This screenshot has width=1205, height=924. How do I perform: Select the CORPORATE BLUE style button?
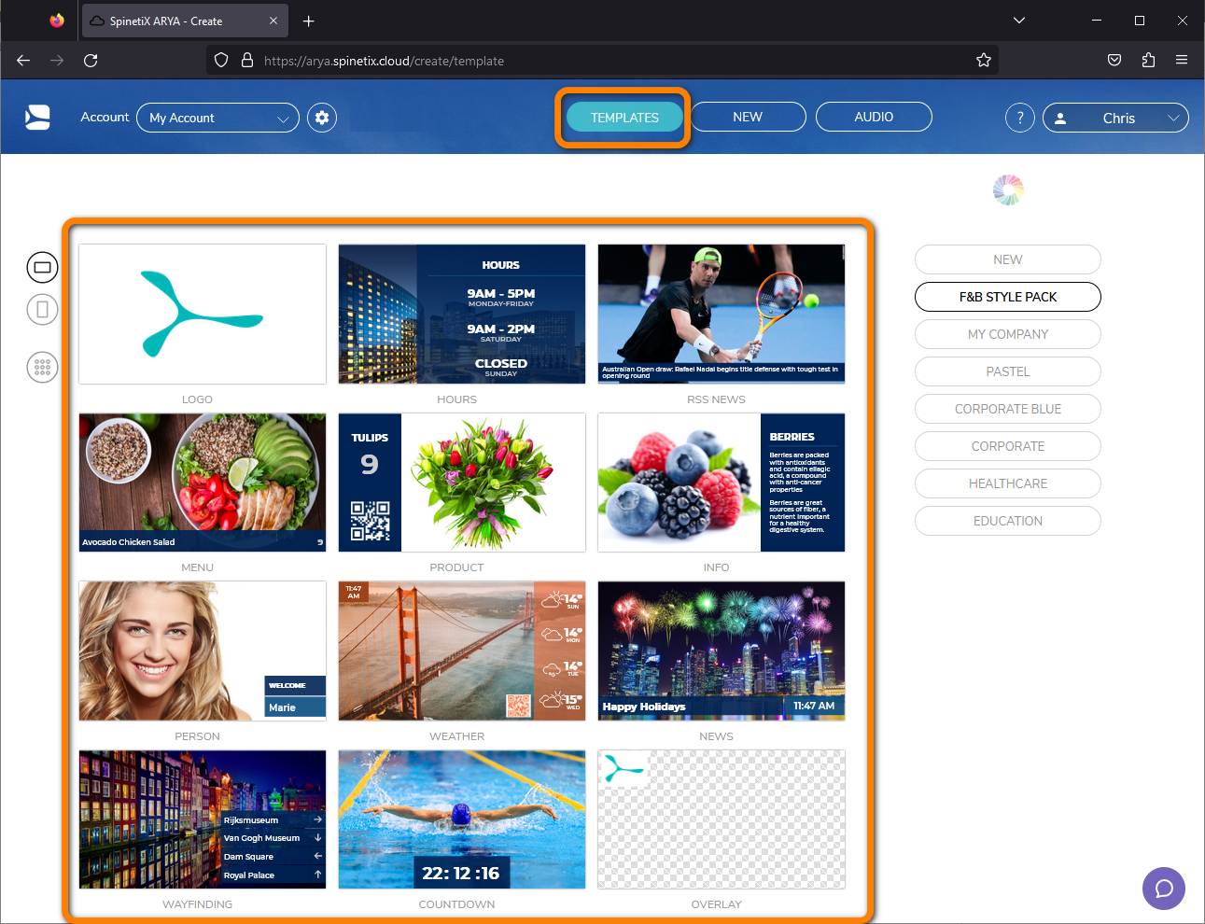point(1007,409)
